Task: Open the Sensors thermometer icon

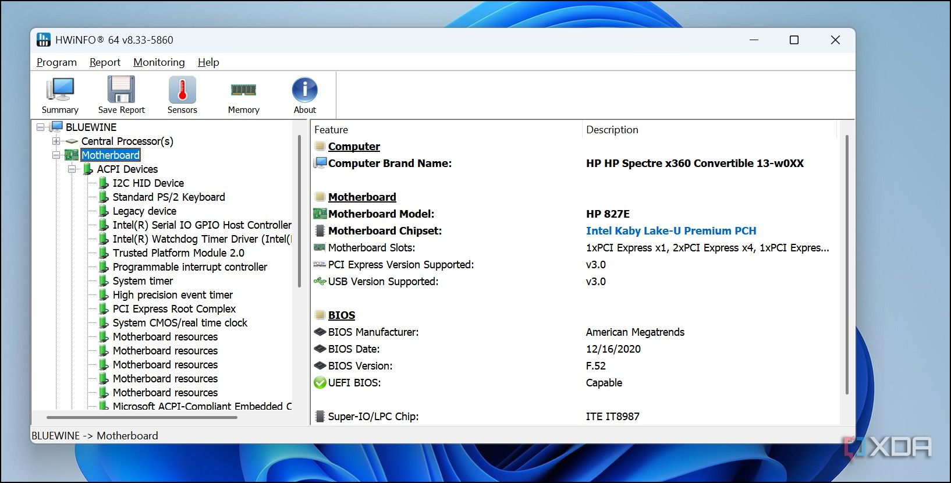Action: [182, 90]
